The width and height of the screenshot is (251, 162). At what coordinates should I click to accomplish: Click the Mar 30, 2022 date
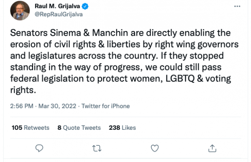pyautogui.click(x=57, y=106)
